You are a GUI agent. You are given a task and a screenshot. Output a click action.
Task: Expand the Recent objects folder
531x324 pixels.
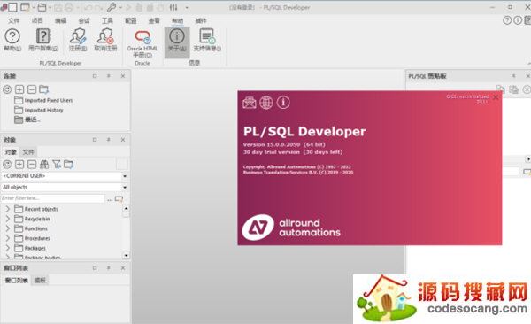pos(7,209)
